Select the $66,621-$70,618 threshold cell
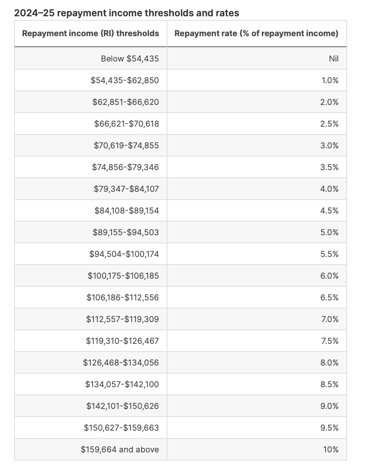 [x=91, y=123]
